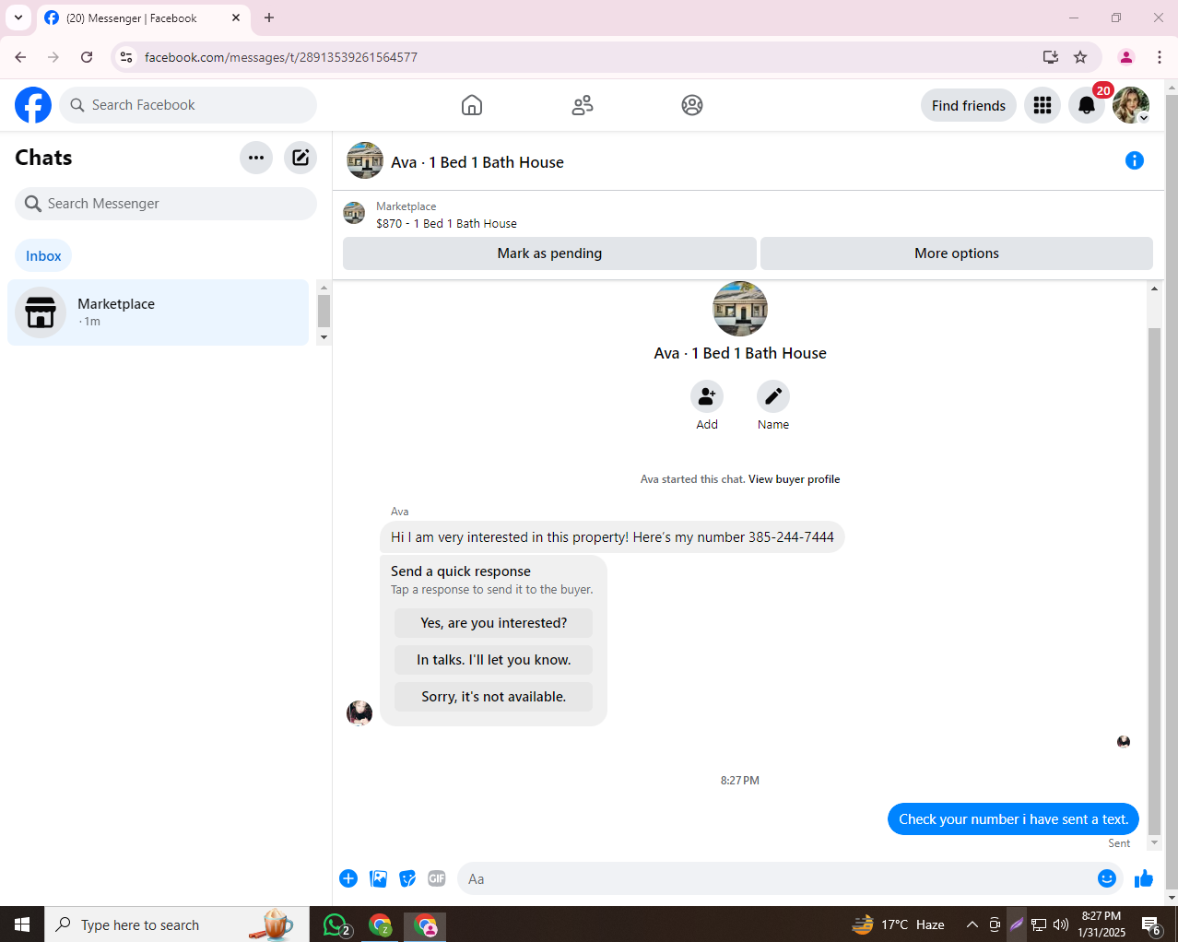Choose a sticker icon
1178x942 pixels.
click(407, 878)
